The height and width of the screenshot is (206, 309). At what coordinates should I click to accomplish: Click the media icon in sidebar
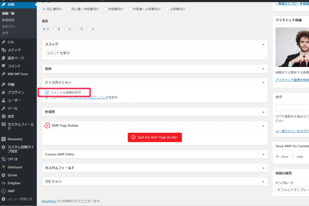pyautogui.click(x=4, y=50)
